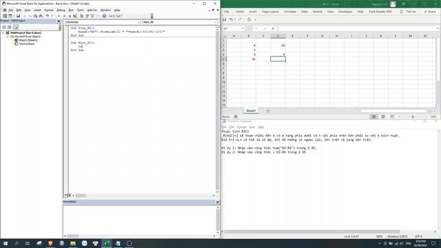Click the Tell me lightbulb in Excel

click(x=401, y=12)
